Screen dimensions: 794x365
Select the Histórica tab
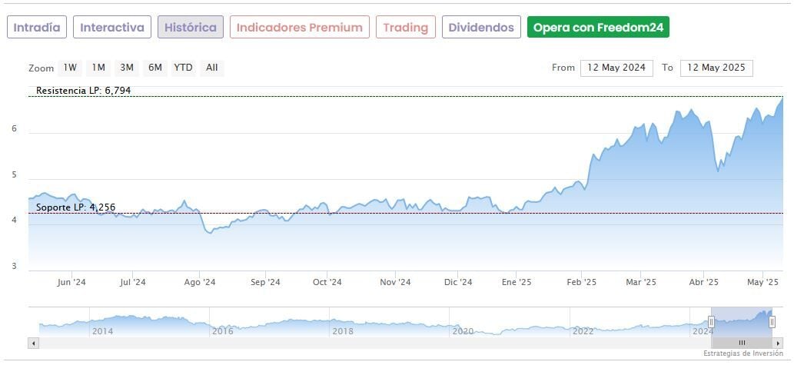coord(191,28)
